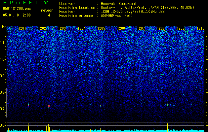Click the strong meteor echo after 1208
This screenshot has width=208, height=132.
coord(168,105)
